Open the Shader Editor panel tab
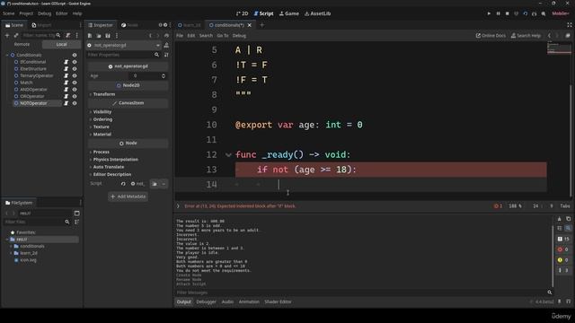Image resolution: width=575 pixels, height=323 pixels. [x=278, y=301]
